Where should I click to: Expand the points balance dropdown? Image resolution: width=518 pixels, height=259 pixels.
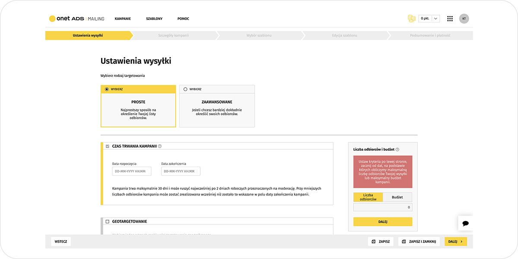(x=436, y=19)
